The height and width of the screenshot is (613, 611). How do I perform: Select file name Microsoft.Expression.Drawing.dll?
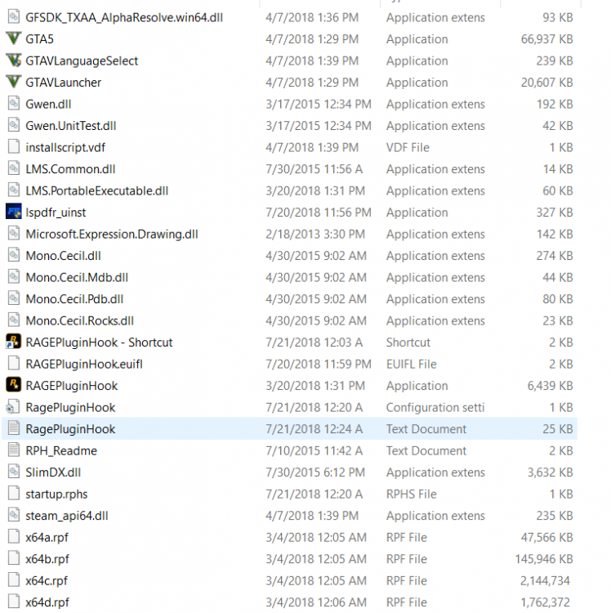coord(112,235)
